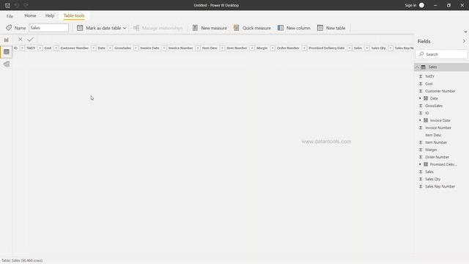Click the save icon in title bar

click(x=7, y=5)
